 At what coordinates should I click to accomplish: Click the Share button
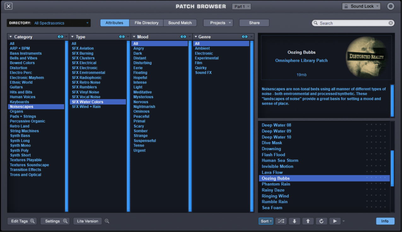point(254,23)
